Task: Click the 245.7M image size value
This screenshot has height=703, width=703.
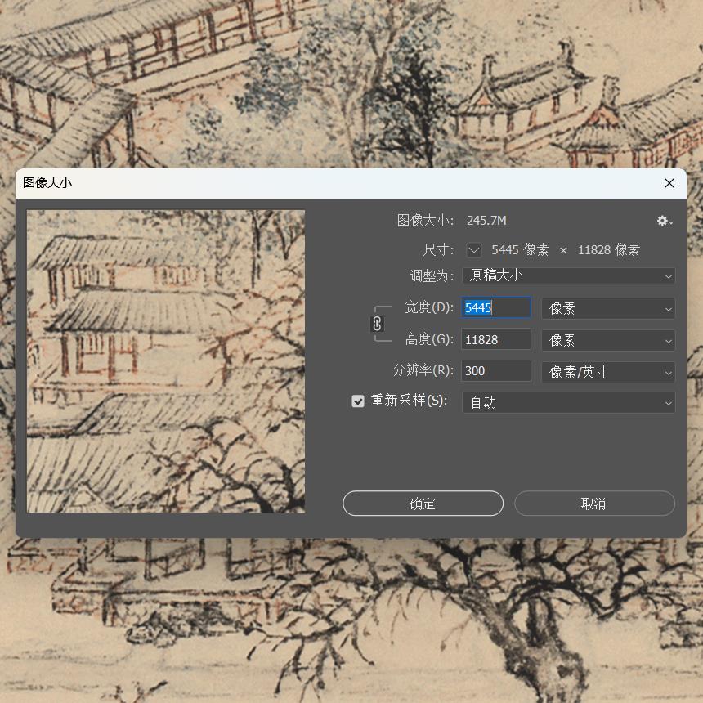Action: tap(486, 221)
